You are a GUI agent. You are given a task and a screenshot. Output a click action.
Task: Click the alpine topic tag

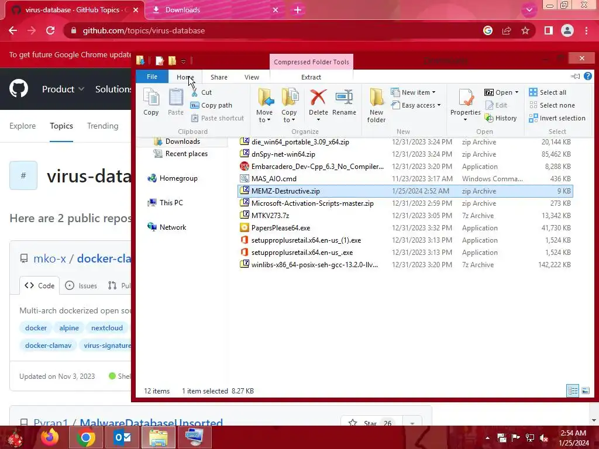[x=69, y=328]
